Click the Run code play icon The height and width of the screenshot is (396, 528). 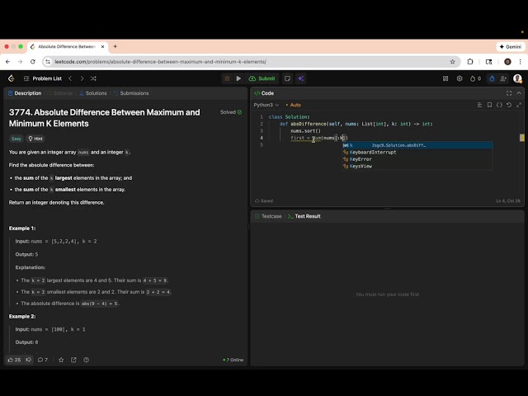pyautogui.click(x=238, y=78)
